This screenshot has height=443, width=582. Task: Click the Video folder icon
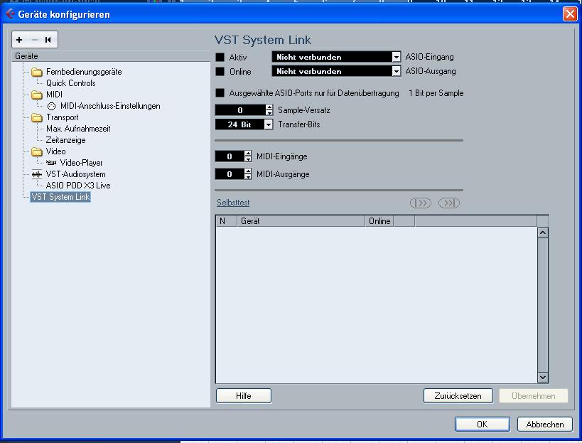(37, 151)
